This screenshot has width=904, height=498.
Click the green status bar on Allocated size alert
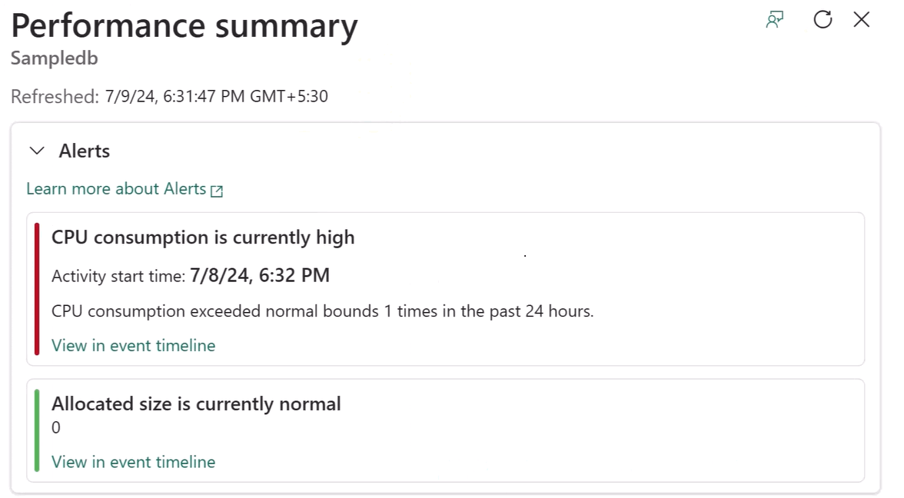pos(37,430)
